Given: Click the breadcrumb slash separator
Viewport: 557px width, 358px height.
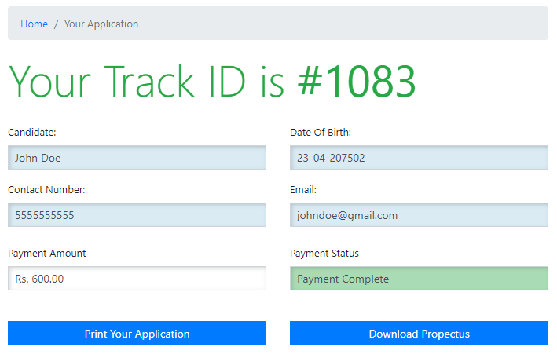Looking at the screenshot, I should tap(56, 24).
